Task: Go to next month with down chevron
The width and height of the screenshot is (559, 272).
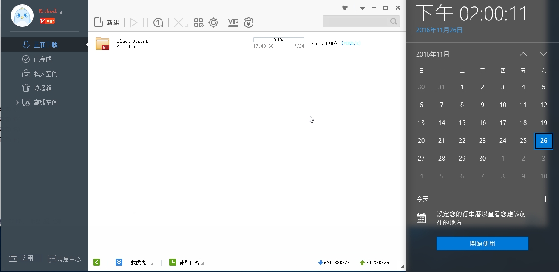Action: coord(544,54)
